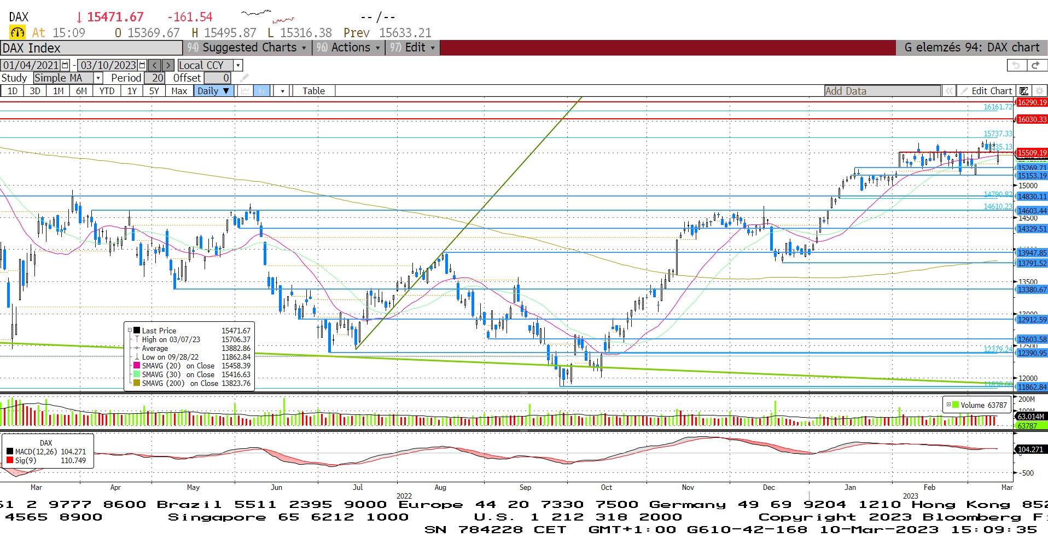Viewport: 1048px width, 560px height.
Task: Click the Add Data input field
Action: (883, 91)
